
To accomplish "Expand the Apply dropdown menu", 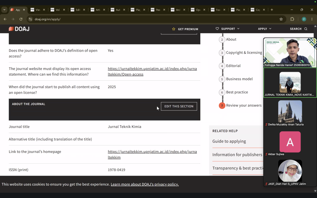I will coord(265,29).
